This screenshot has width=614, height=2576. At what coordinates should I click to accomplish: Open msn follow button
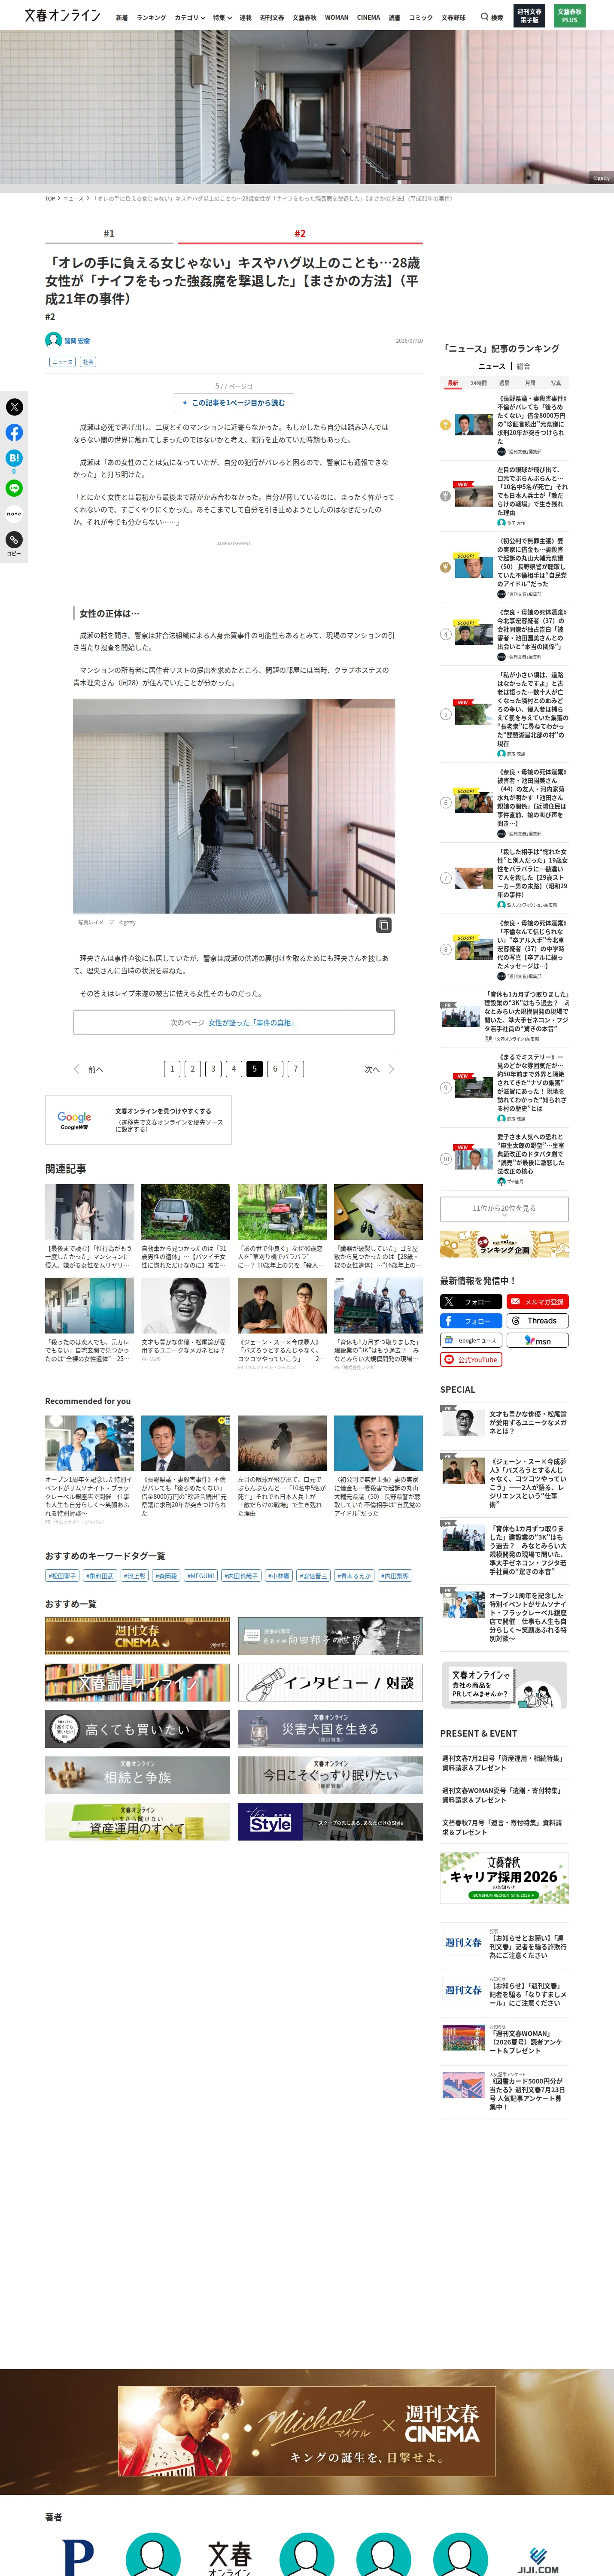[537, 1340]
